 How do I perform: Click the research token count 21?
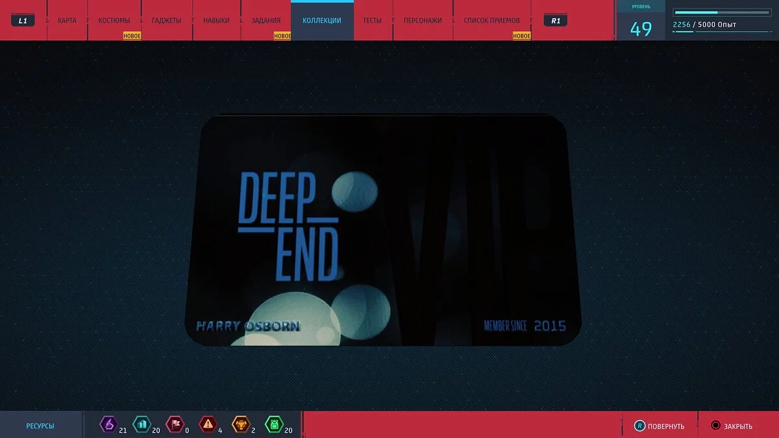pyautogui.click(x=123, y=430)
